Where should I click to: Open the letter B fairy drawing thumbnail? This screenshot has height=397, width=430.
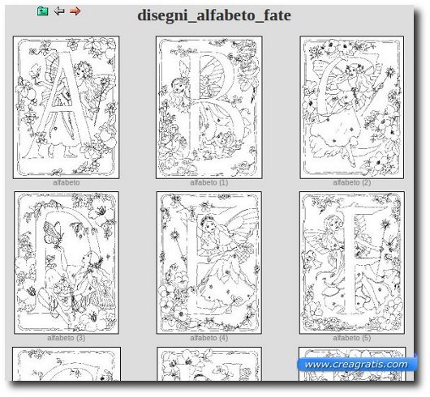click(x=209, y=107)
